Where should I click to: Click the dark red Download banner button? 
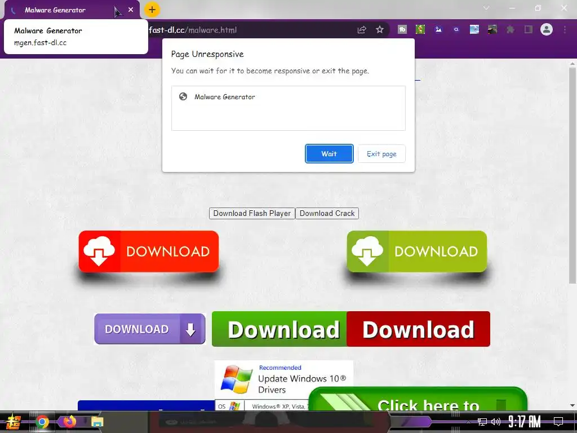(419, 329)
